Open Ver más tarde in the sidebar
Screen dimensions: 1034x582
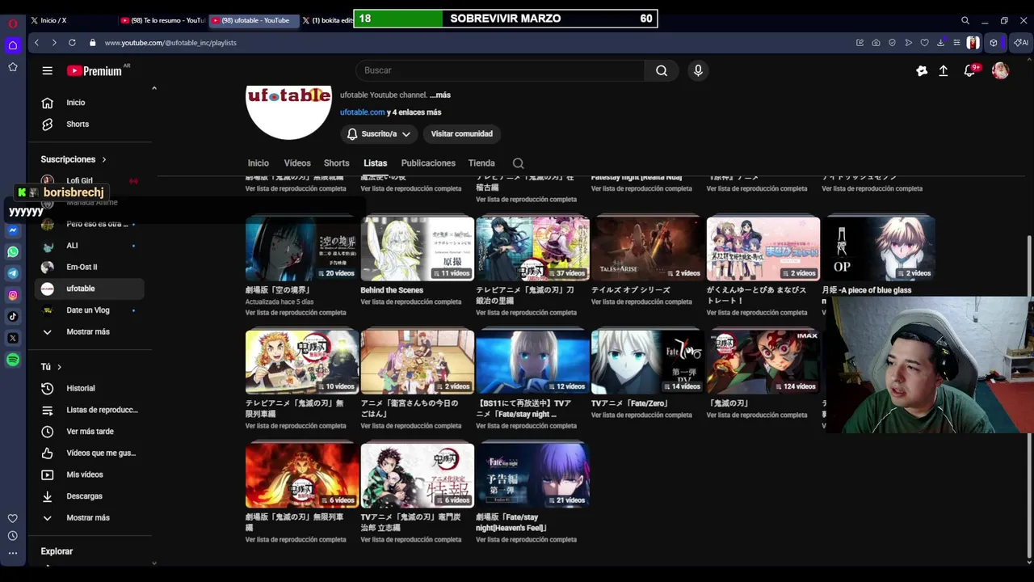tap(89, 432)
